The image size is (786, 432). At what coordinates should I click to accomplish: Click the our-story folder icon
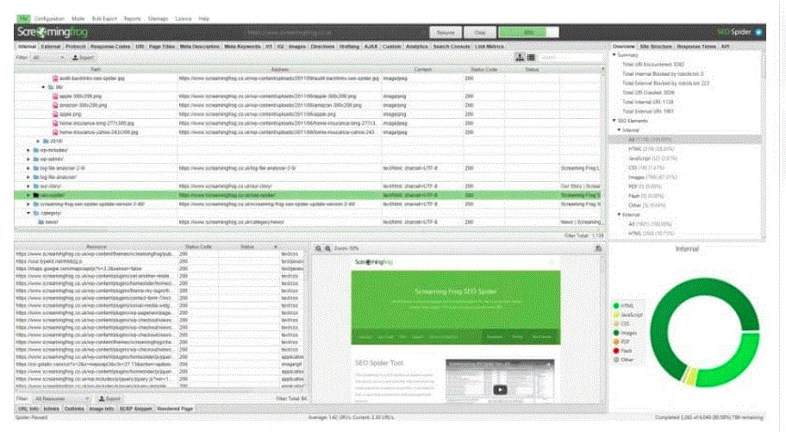36,186
